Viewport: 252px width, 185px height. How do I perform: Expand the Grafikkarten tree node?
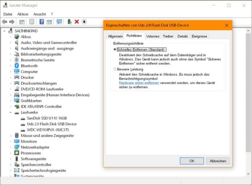click(10, 101)
